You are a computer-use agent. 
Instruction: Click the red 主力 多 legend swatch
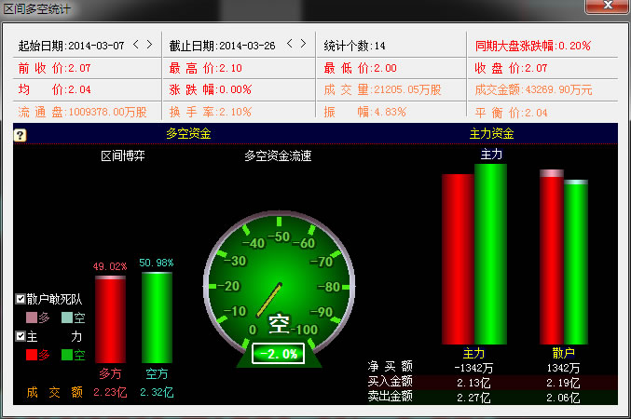point(32,355)
